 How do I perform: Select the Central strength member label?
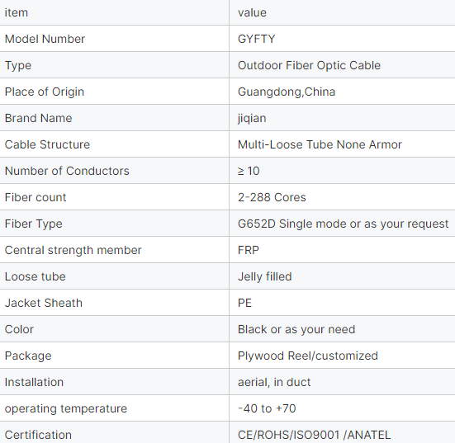(73, 250)
